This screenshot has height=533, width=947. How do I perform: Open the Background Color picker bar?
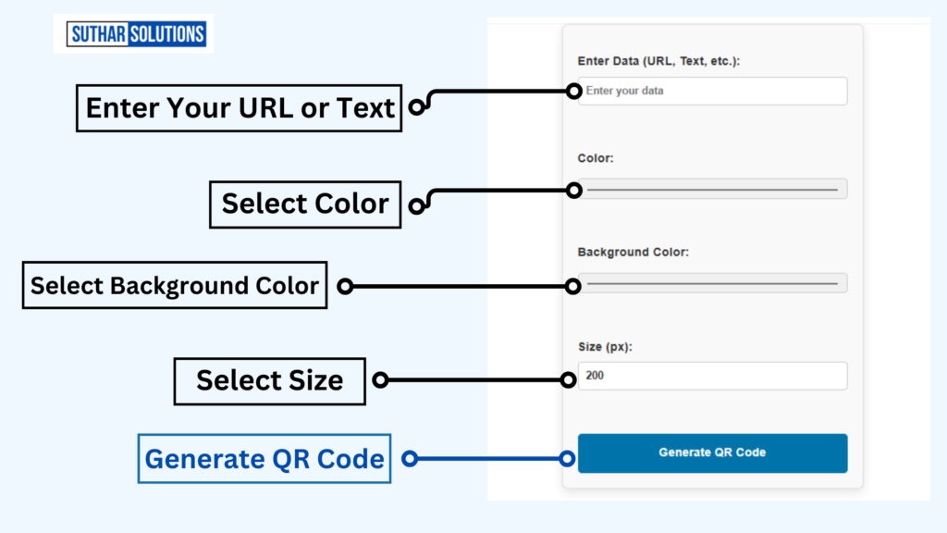coord(713,283)
